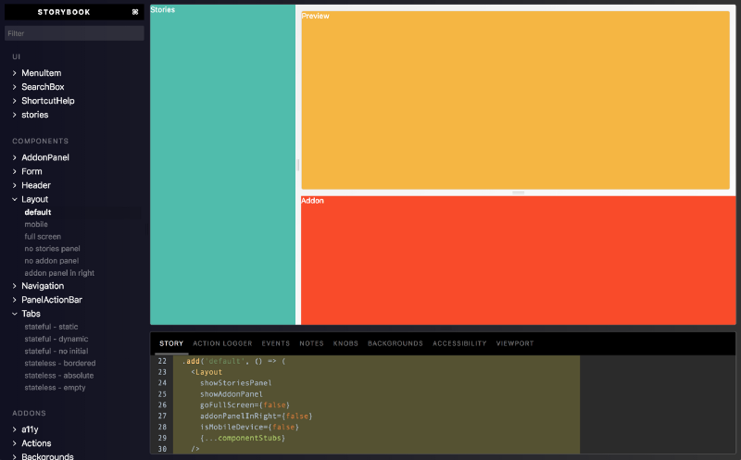Click the Storybook header title

click(x=64, y=12)
